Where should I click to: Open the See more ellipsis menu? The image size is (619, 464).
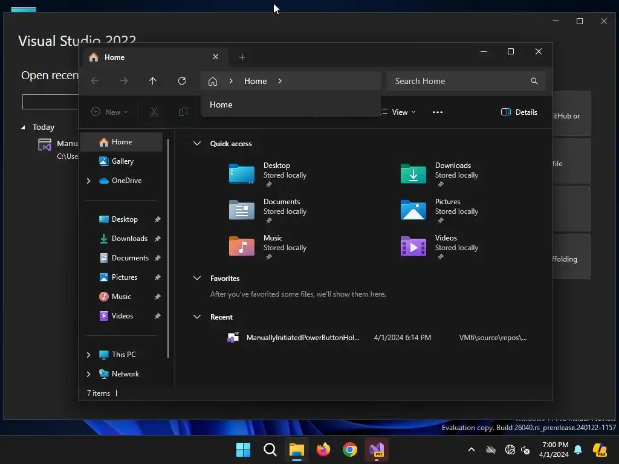pos(438,112)
